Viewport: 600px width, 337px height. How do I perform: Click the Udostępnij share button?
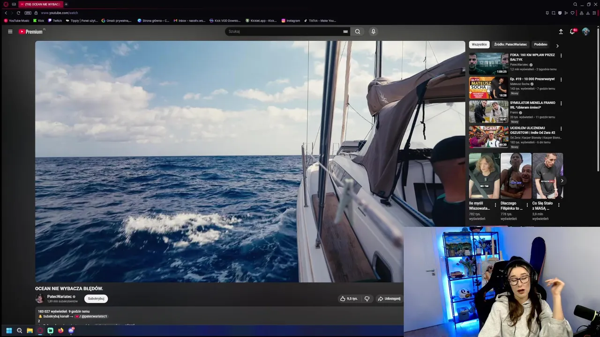(389, 299)
